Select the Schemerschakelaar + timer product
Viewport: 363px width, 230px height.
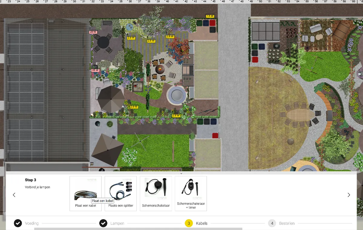click(191, 193)
